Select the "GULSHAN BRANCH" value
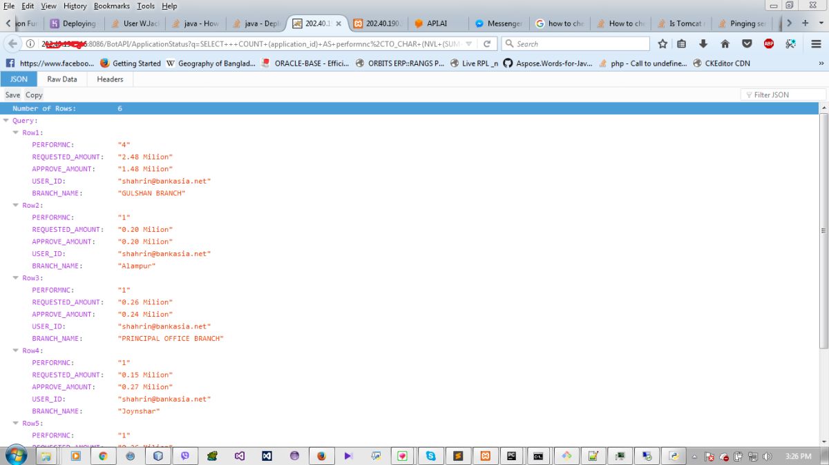The image size is (829, 465). (x=151, y=193)
